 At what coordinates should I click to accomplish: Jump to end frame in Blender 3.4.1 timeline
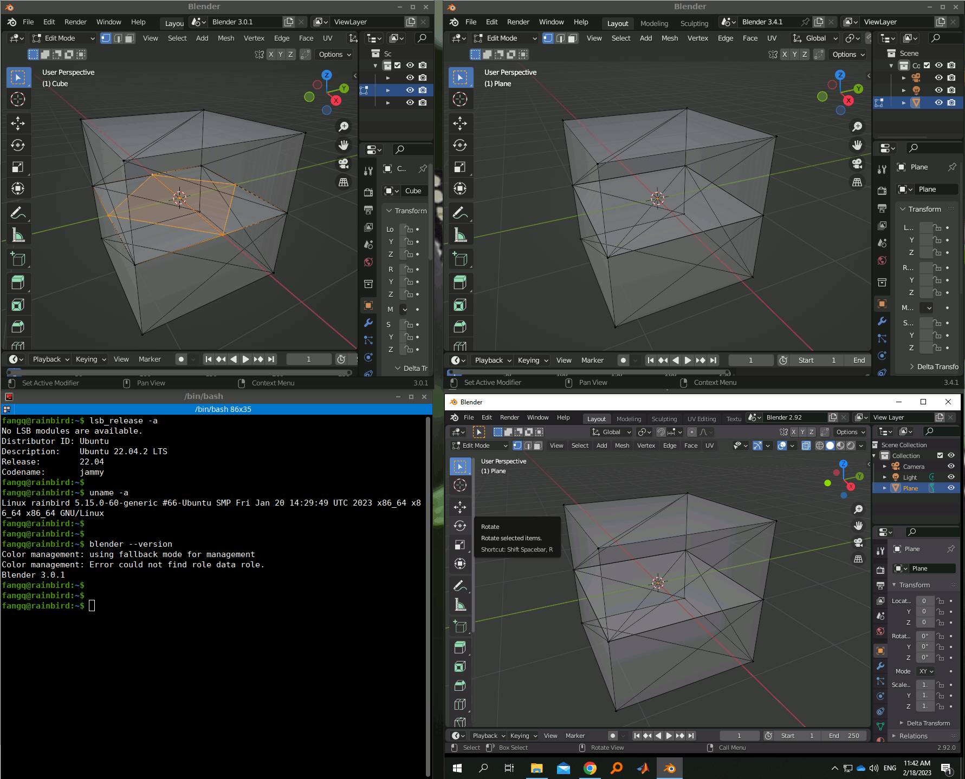(714, 361)
